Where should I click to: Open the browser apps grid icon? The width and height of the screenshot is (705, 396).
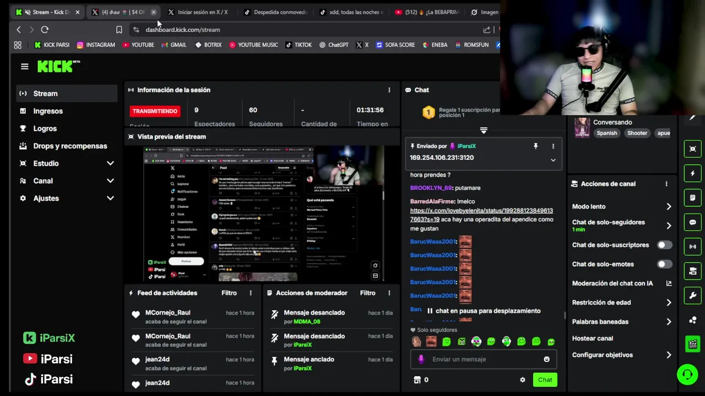click(18, 45)
